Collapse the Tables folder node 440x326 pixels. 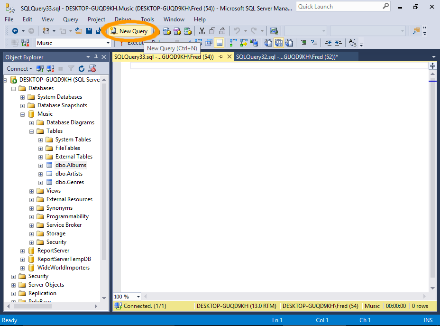click(x=32, y=131)
